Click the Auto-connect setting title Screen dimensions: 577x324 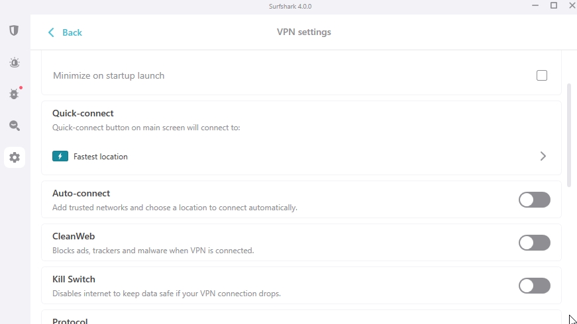pos(81,194)
